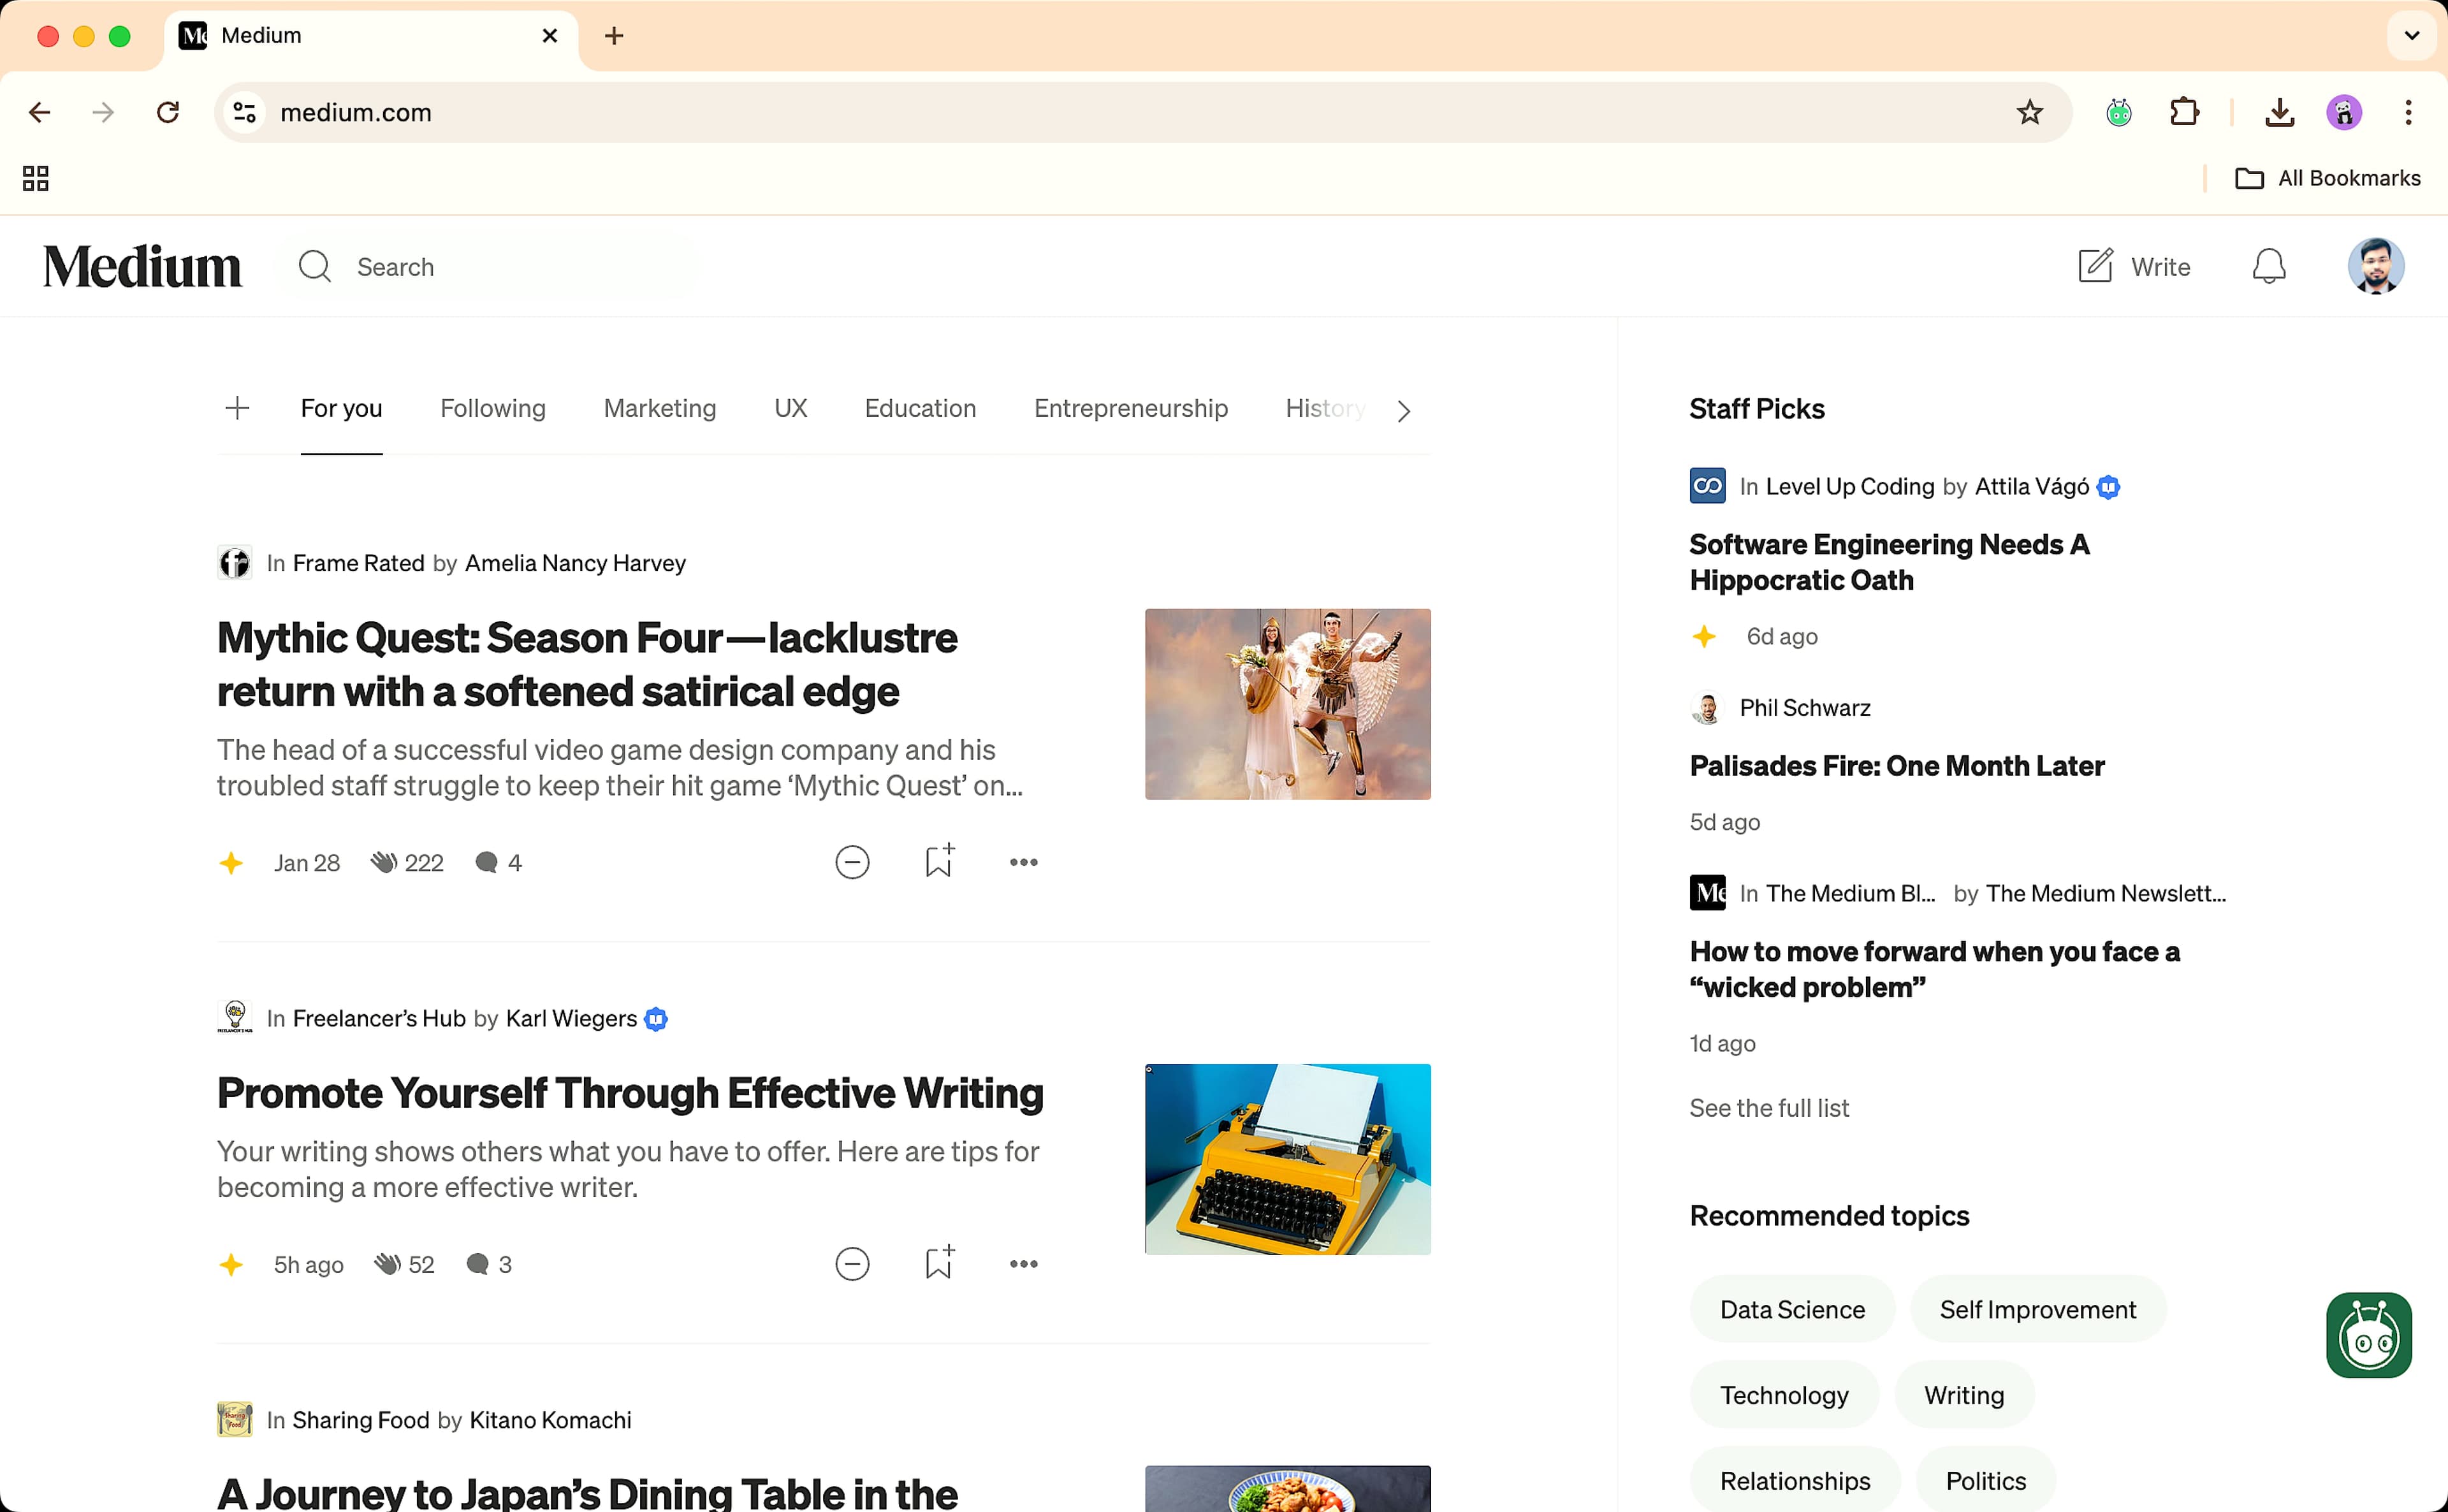Click the green extension icon in toolbar
The width and height of the screenshot is (2448, 1512).
tap(2118, 112)
